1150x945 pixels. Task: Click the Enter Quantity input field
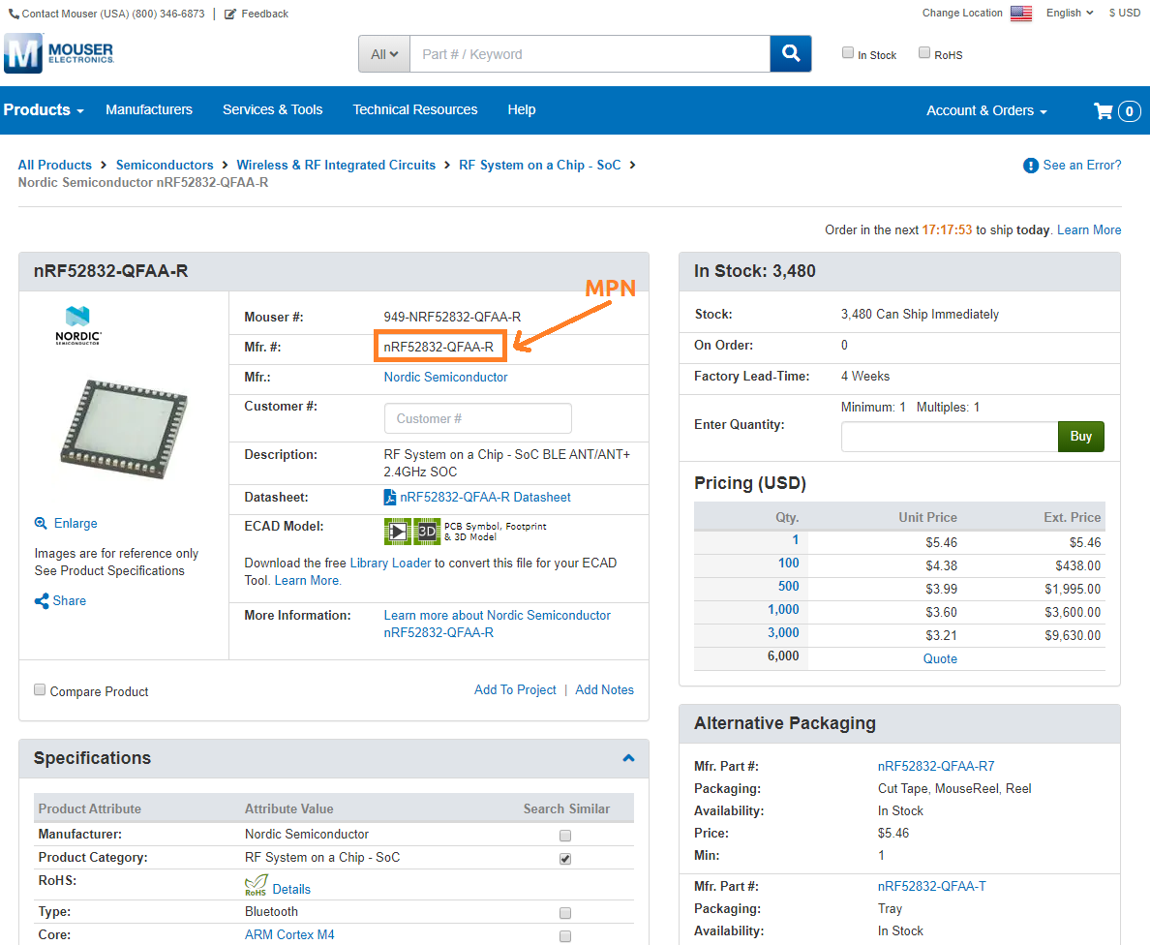[x=949, y=437]
